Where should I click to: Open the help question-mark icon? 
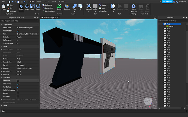[x=174, y=2]
